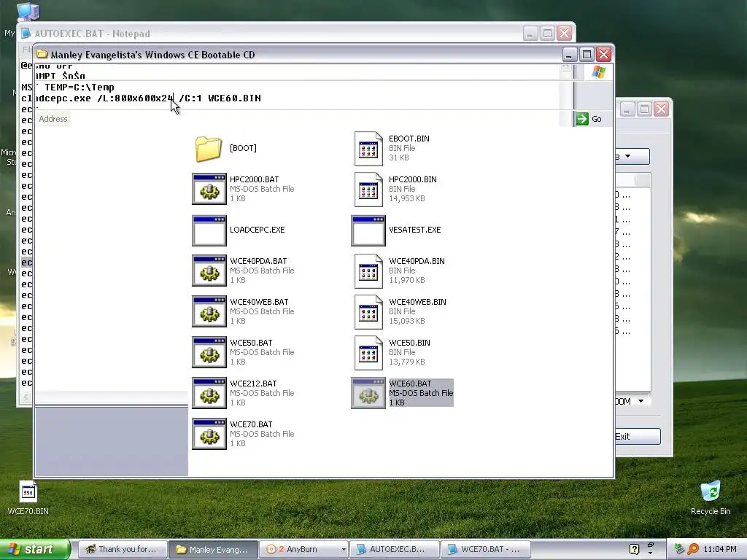The height and width of the screenshot is (560, 747).
Task: Select the WCE70.BIN desktop icon
Action: coord(28,492)
